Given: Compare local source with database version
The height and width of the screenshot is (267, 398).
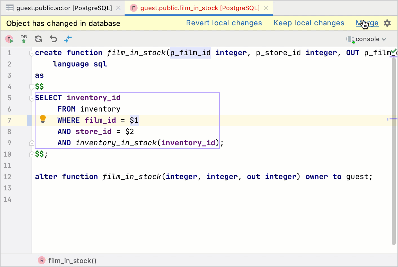Looking at the screenshot, I should click(68, 39).
